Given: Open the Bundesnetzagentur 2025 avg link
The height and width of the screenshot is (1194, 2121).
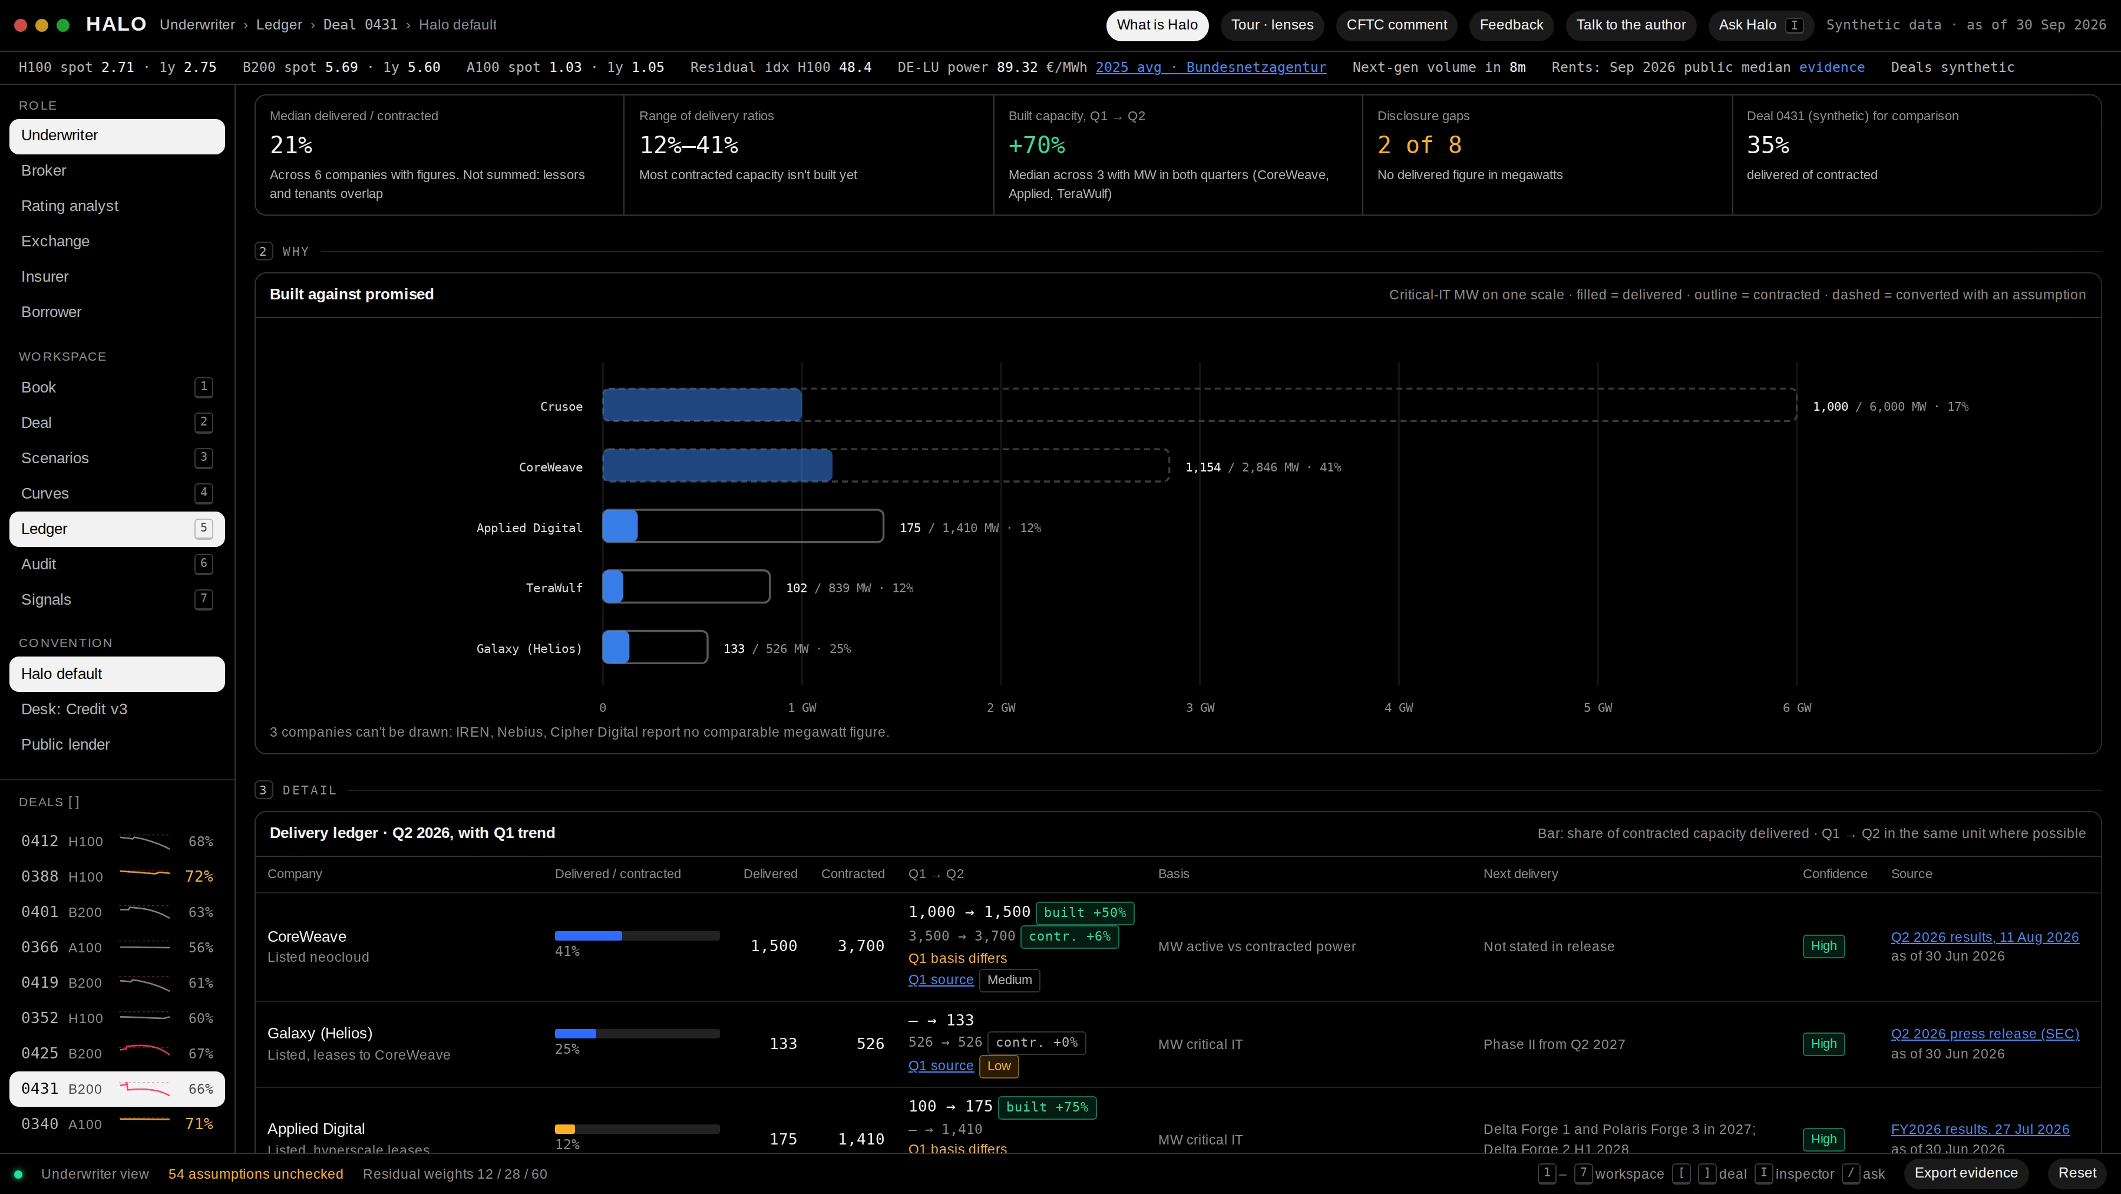Looking at the screenshot, I should coord(1210,68).
